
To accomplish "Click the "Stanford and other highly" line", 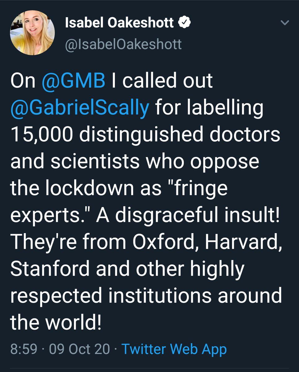I will [x=128, y=270].
